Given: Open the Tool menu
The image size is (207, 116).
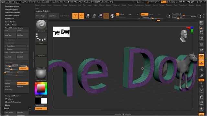Looking at the screenshot, I should pos(175,5).
